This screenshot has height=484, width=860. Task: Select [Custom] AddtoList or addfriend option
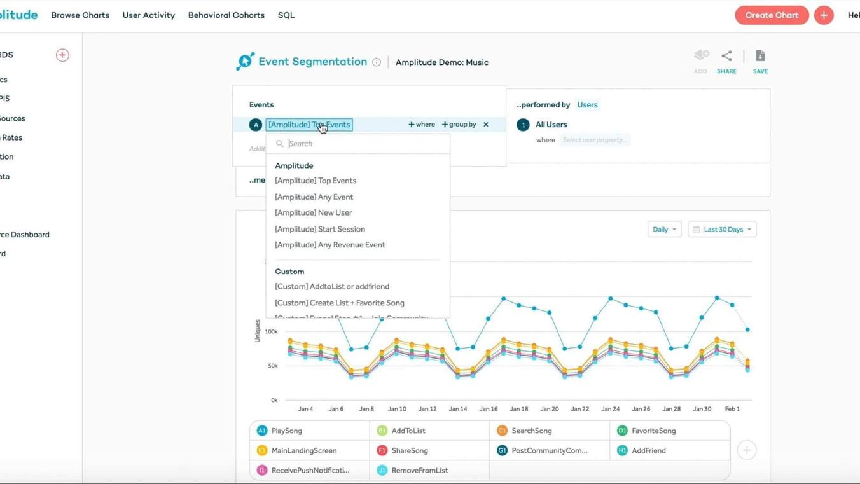(332, 287)
